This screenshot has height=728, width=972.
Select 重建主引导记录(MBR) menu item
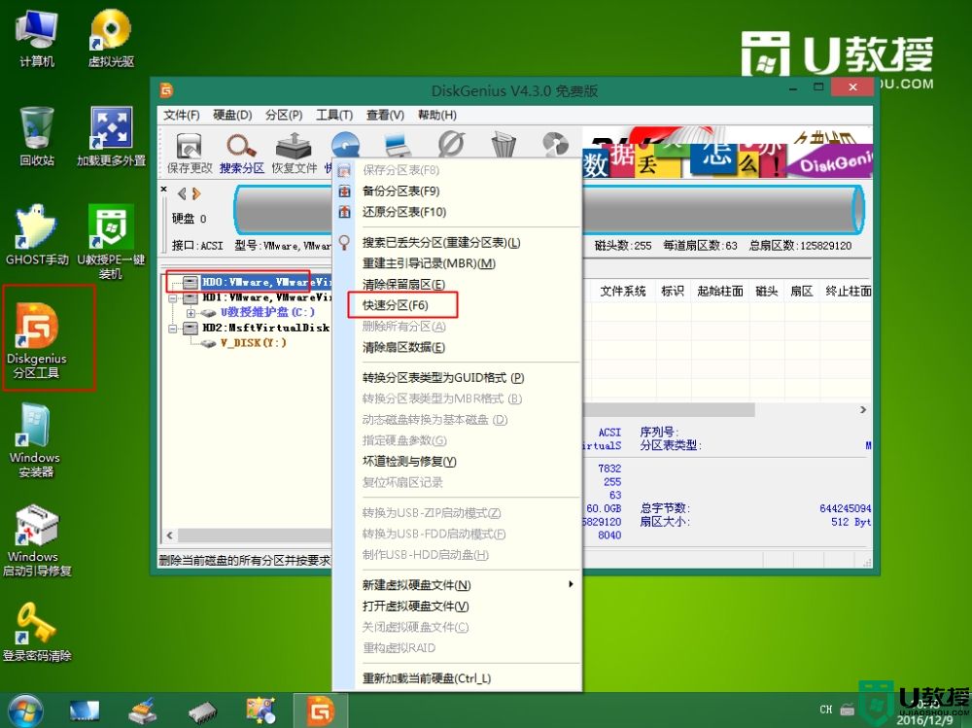(458, 263)
